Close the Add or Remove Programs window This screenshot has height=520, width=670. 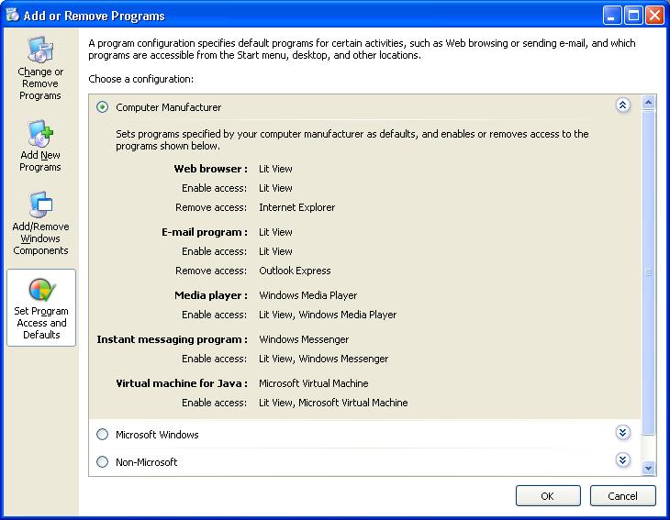point(654,16)
